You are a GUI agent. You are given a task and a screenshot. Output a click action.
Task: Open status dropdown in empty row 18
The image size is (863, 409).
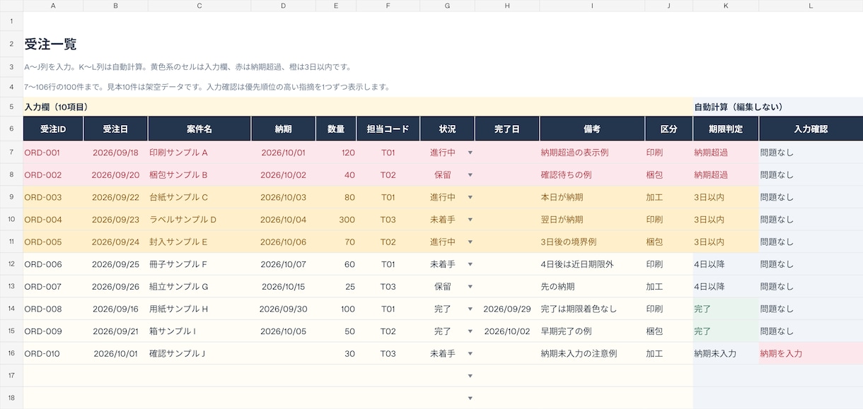[x=470, y=398]
